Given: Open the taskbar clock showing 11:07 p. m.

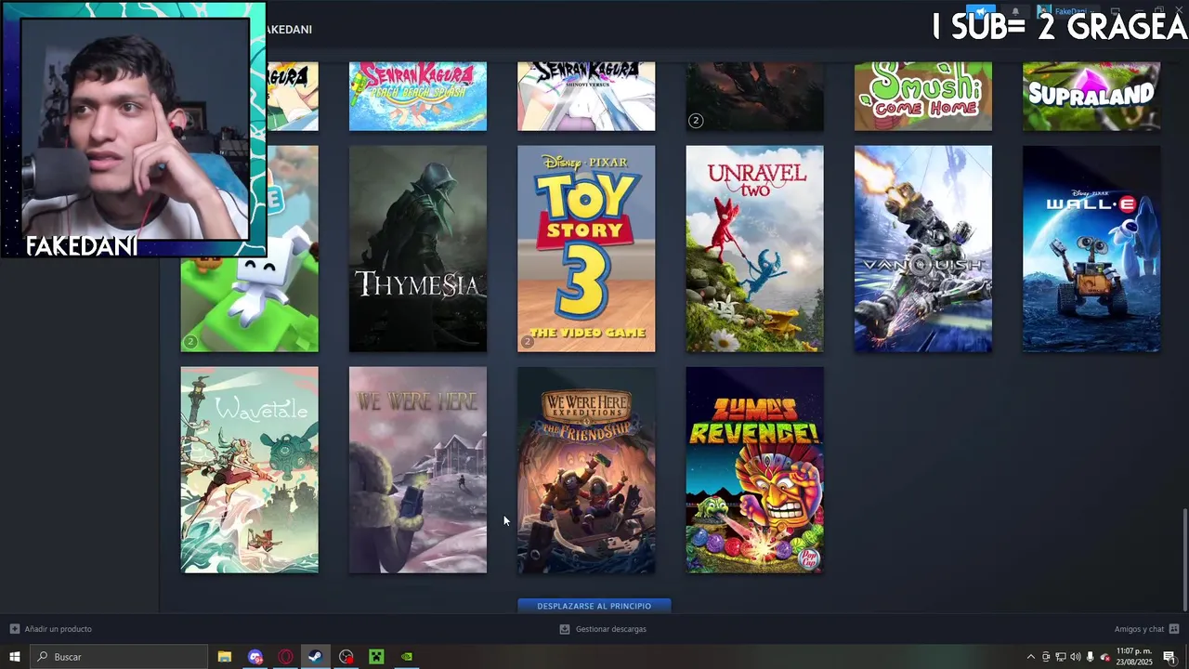Looking at the screenshot, I should (1134, 657).
